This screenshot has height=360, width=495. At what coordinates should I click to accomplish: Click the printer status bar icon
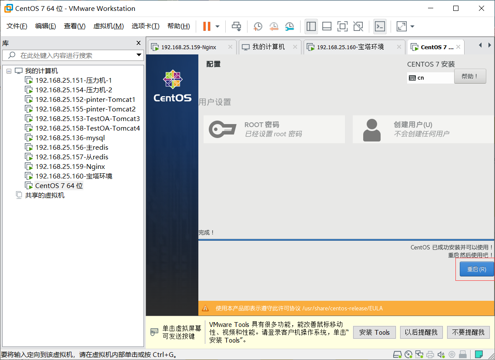430,355
